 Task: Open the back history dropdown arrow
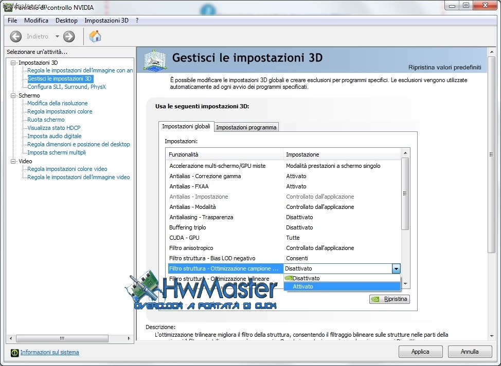tap(57, 36)
